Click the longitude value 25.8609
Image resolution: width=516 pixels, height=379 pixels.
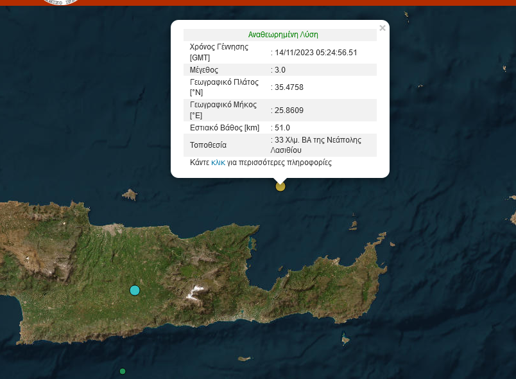[289, 110]
